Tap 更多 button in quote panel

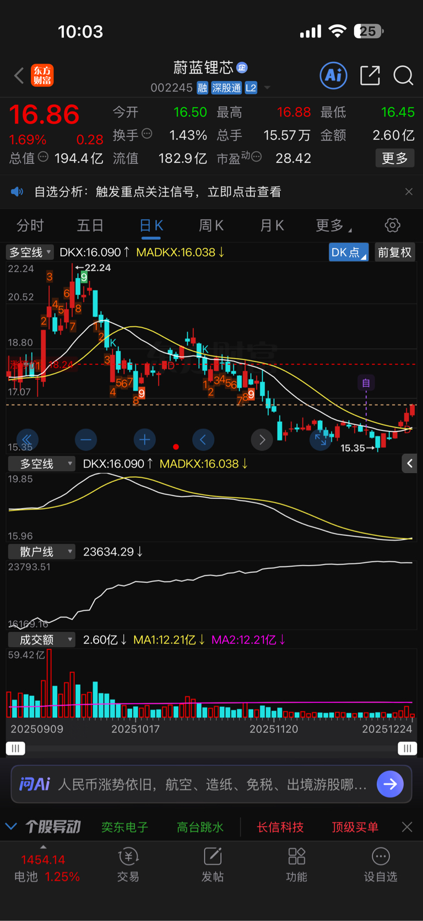pos(394,158)
